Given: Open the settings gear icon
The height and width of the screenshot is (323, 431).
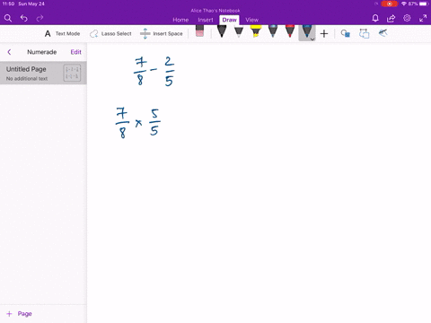Looking at the screenshot, I should pyautogui.click(x=407, y=18).
